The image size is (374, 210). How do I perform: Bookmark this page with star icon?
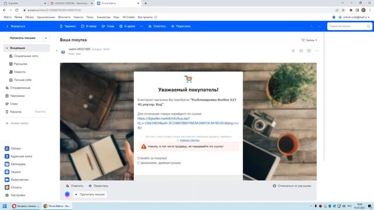point(343,10)
